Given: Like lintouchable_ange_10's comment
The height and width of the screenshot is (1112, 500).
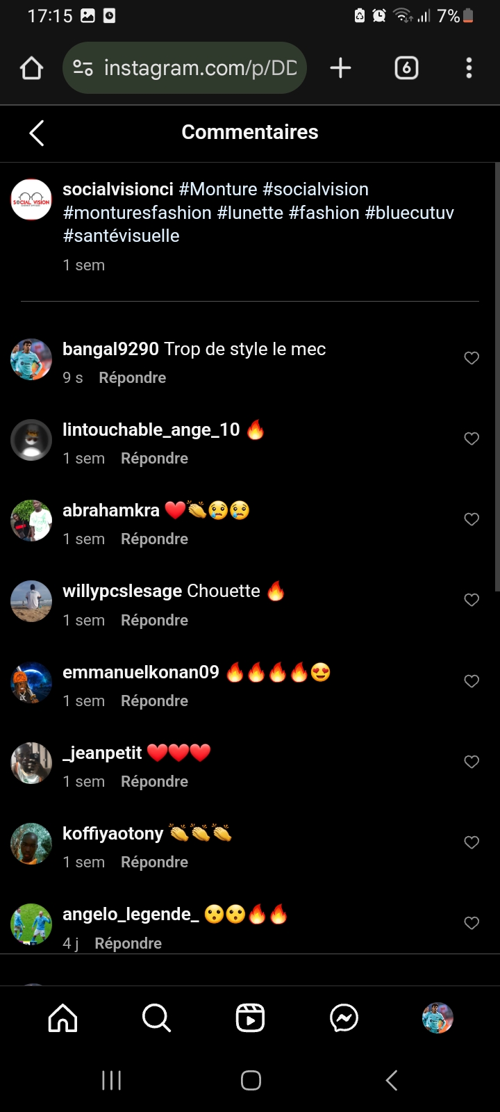Looking at the screenshot, I should pos(472,439).
